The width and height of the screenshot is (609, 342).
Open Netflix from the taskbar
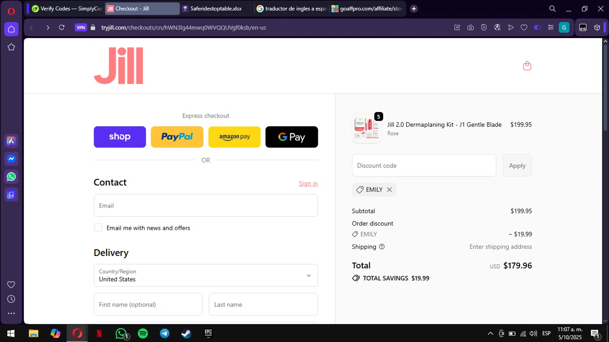99,333
